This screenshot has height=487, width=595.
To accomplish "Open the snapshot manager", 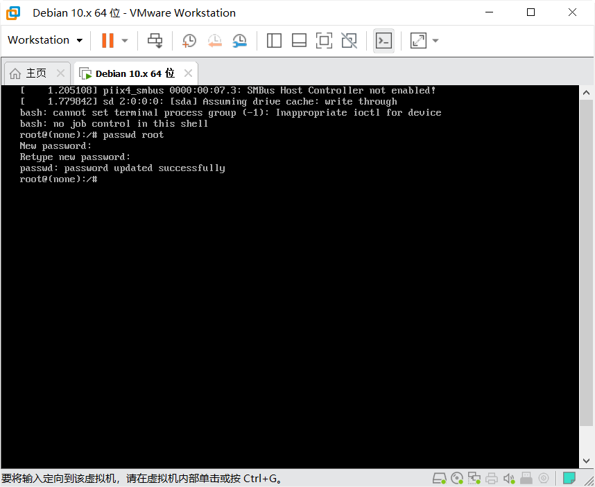I will (x=240, y=41).
